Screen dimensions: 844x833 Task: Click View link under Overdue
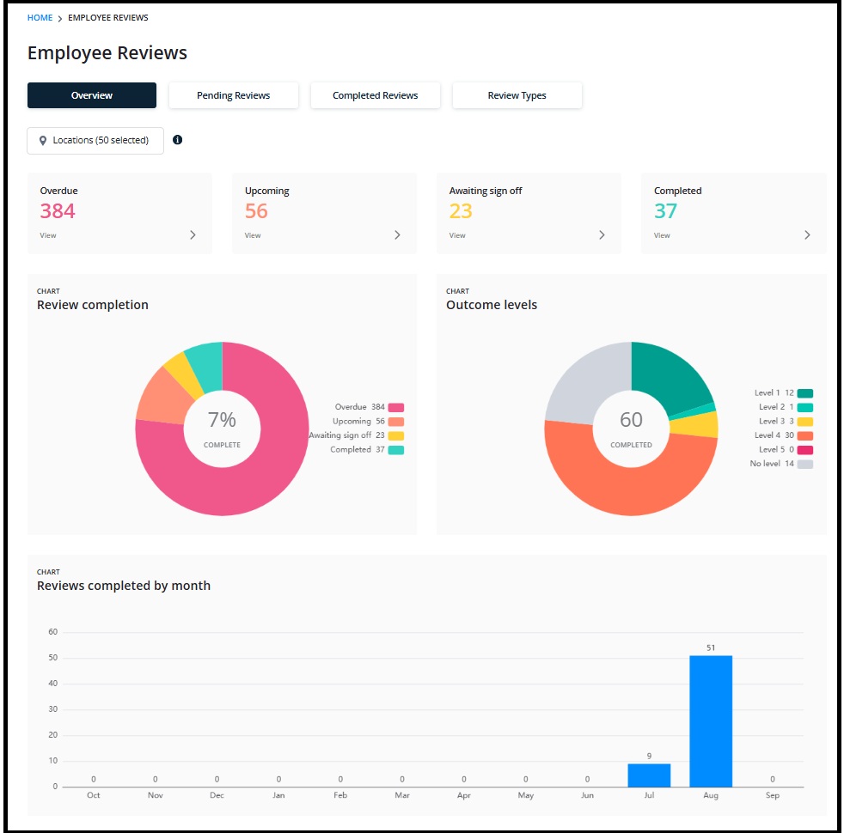point(48,235)
